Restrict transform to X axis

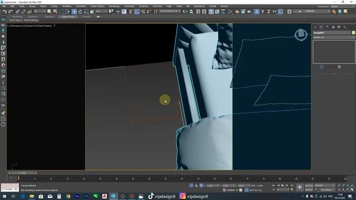[257, 11]
